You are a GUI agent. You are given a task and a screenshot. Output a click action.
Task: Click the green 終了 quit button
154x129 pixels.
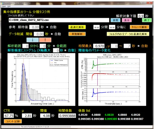(x=147, y=20)
